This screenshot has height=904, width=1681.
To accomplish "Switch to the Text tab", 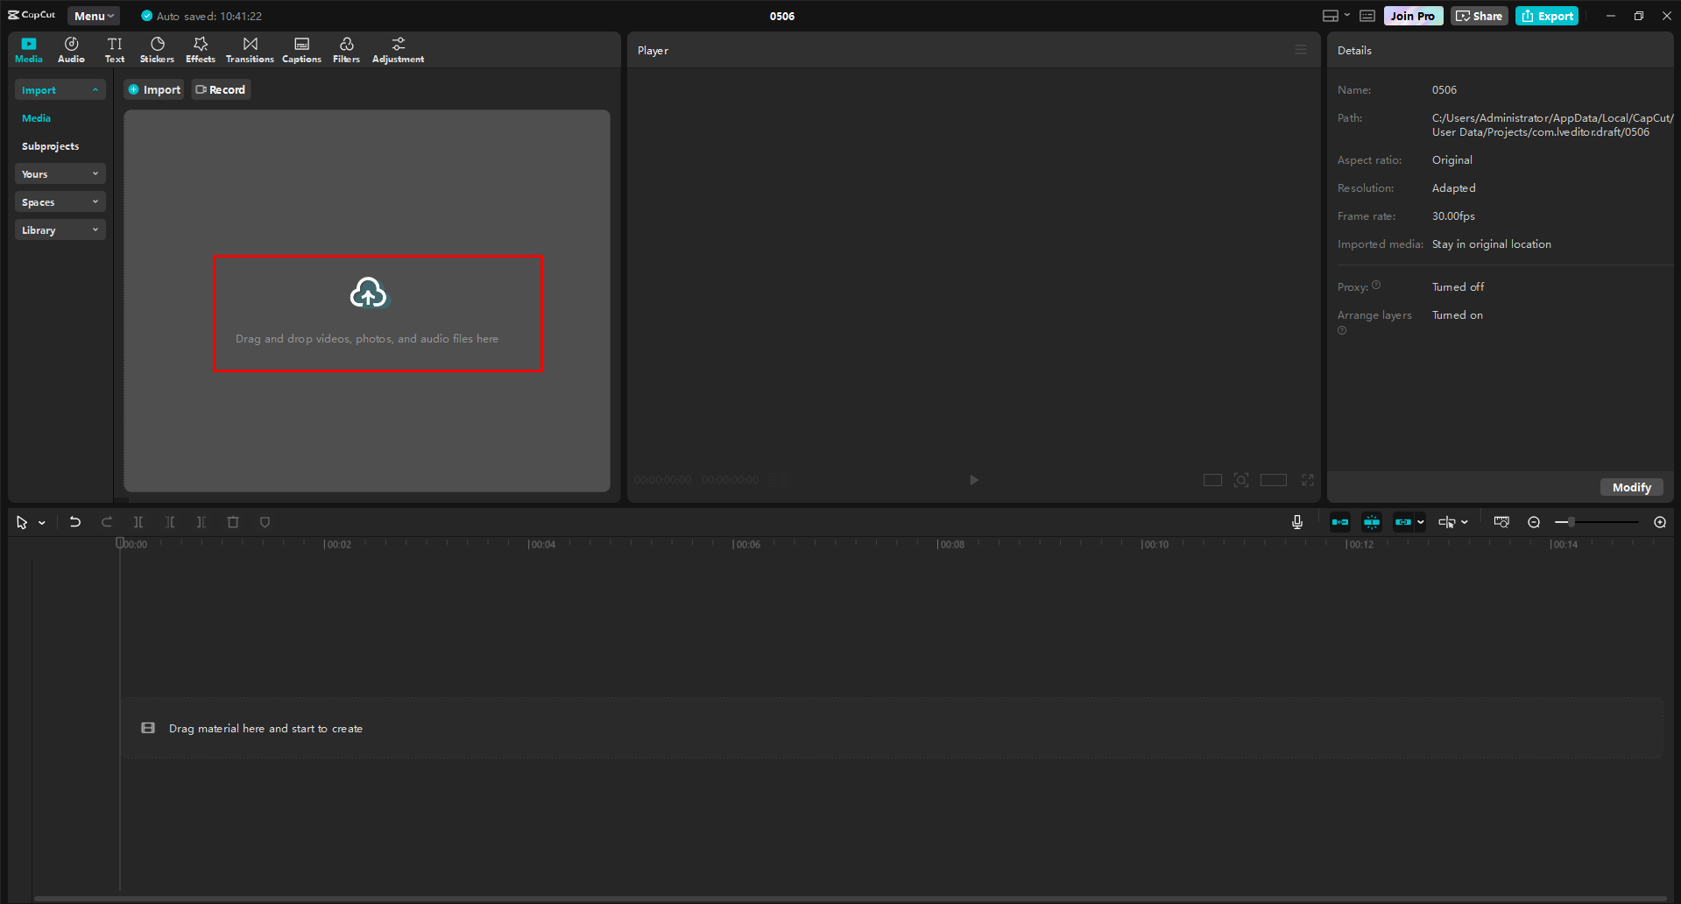I will coord(115,50).
